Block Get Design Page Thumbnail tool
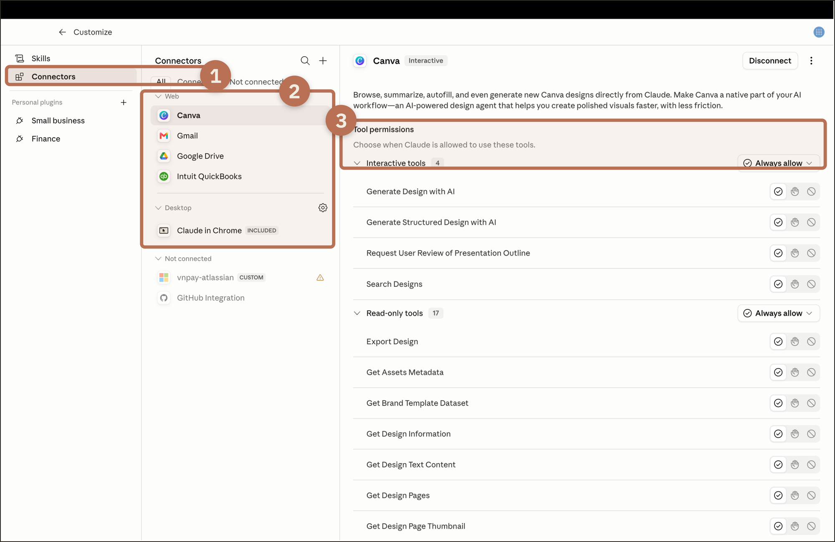835x542 pixels. coord(811,526)
